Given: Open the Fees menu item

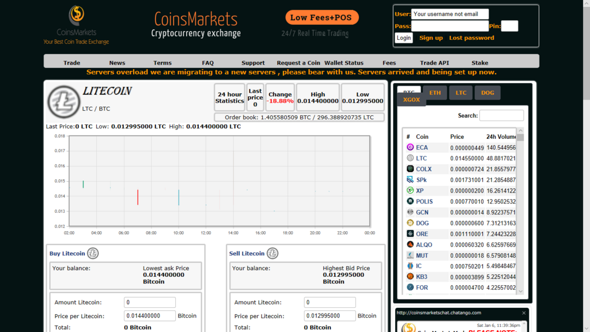Looking at the screenshot, I should tap(389, 63).
